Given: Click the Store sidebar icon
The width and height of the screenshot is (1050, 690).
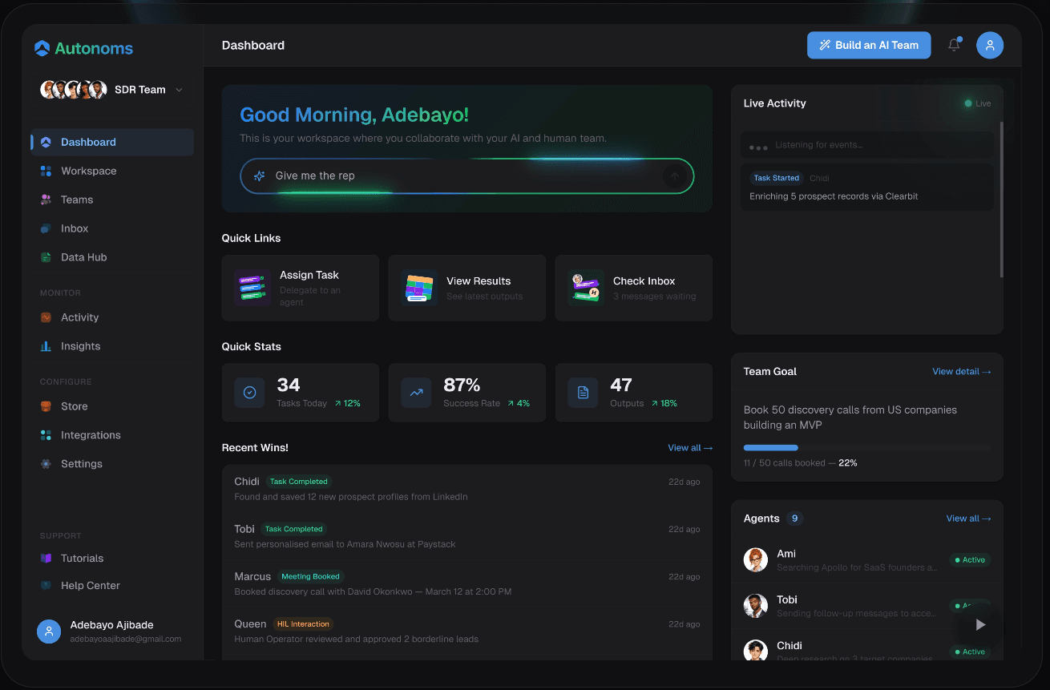Looking at the screenshot, I should [x=46, y=406].
